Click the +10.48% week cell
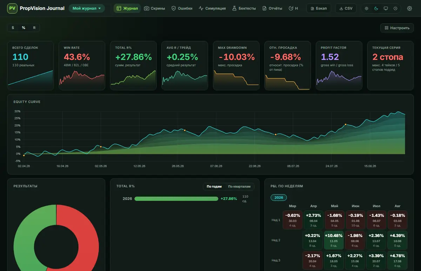Image resolution: width=421 pixels, height=271 pixels. point(334,240)
